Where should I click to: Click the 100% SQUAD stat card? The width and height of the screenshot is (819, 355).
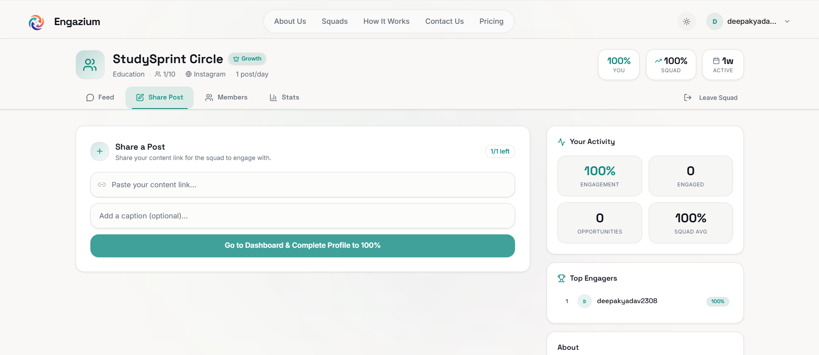coord(671,64)
